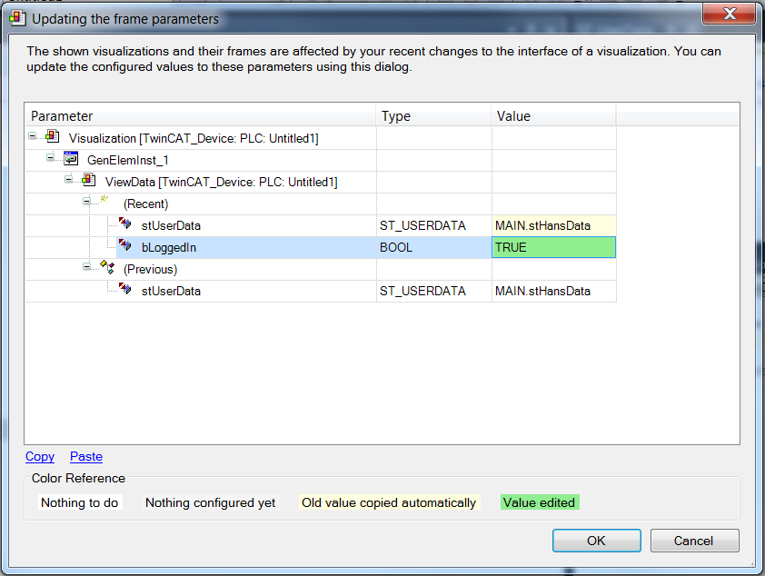Click Nothing configured yet legend

click(210, 502)
